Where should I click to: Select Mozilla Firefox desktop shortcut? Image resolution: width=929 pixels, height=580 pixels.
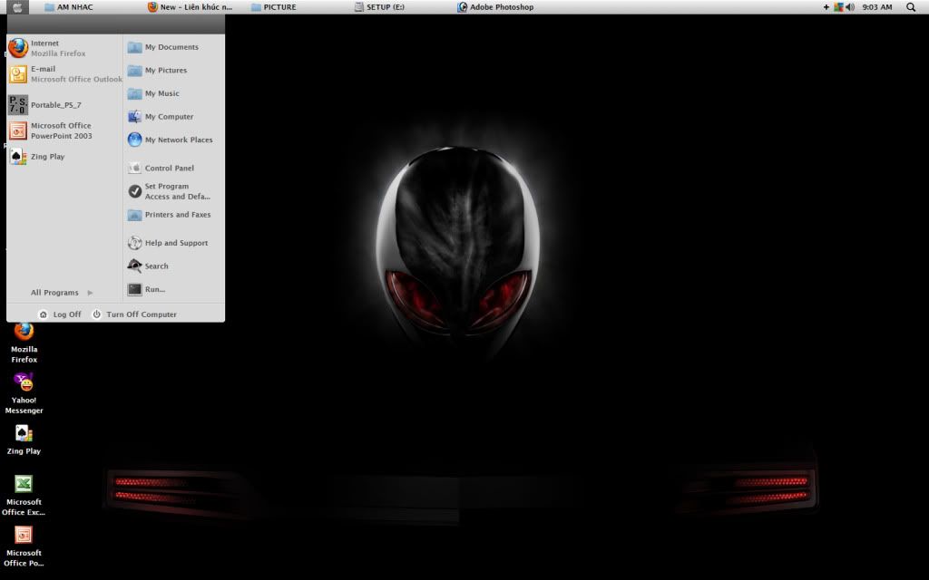24,343
